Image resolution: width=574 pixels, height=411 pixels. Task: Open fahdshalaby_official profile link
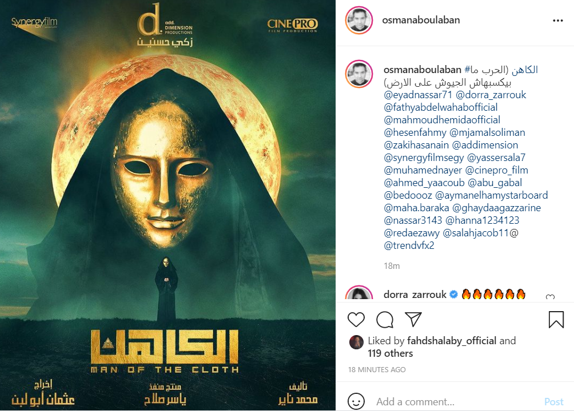tap(451, 341)
